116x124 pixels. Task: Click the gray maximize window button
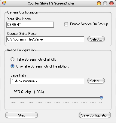coord(105,3)
